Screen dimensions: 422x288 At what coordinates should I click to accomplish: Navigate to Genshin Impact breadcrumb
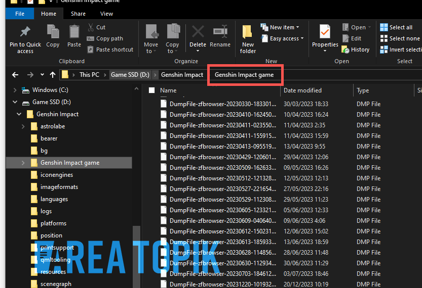coord(182,75)
